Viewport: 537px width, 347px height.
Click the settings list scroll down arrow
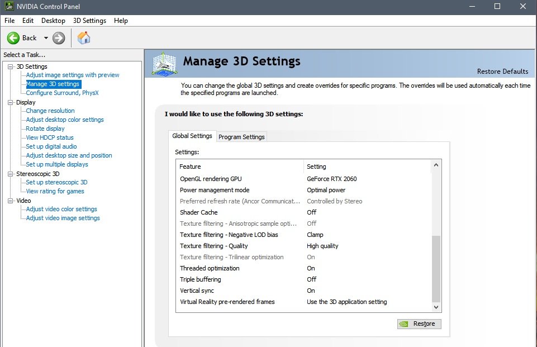click(x=436, y=307)
